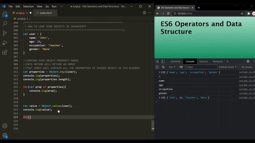
Task: Open the editor More Actions ellipsis
Action: point(150,13)
